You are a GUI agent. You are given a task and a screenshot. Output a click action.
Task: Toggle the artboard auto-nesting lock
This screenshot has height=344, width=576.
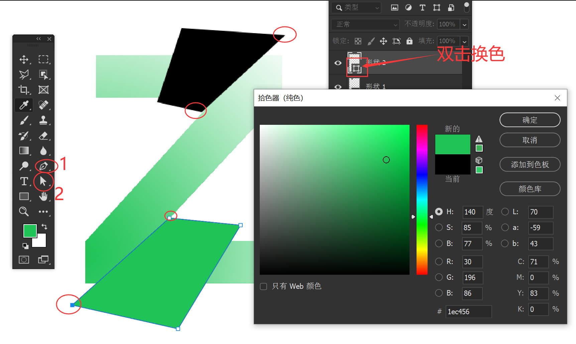click(x=396, y=41)
